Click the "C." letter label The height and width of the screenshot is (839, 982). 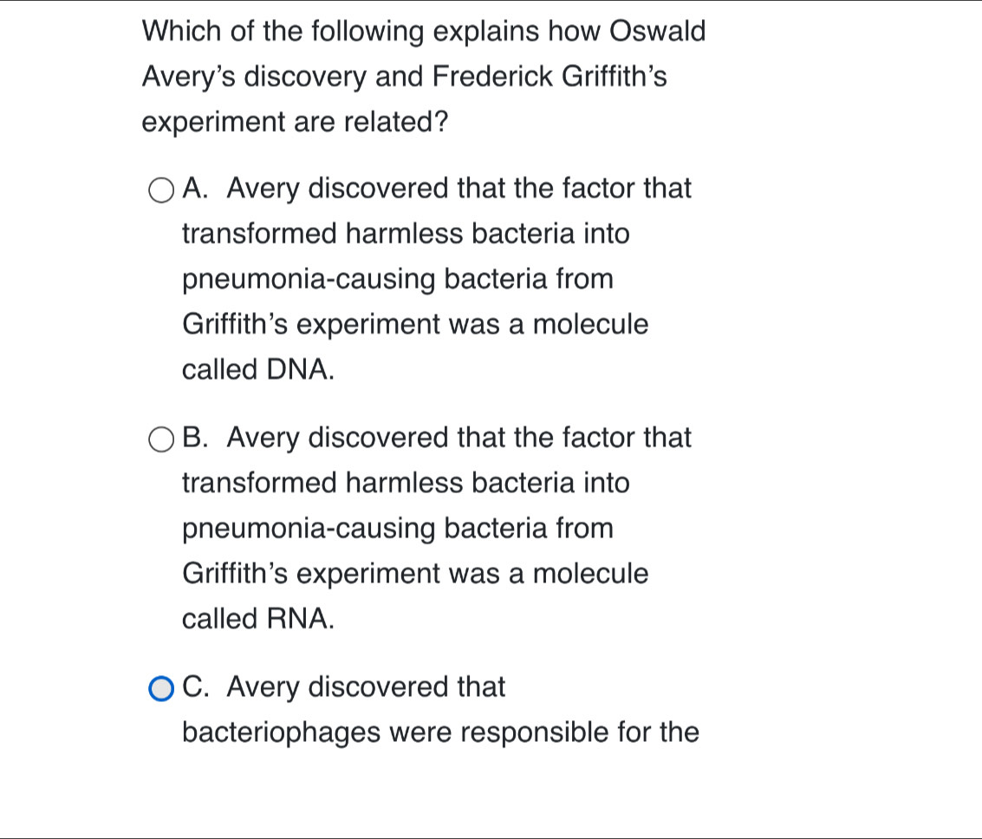196,687
